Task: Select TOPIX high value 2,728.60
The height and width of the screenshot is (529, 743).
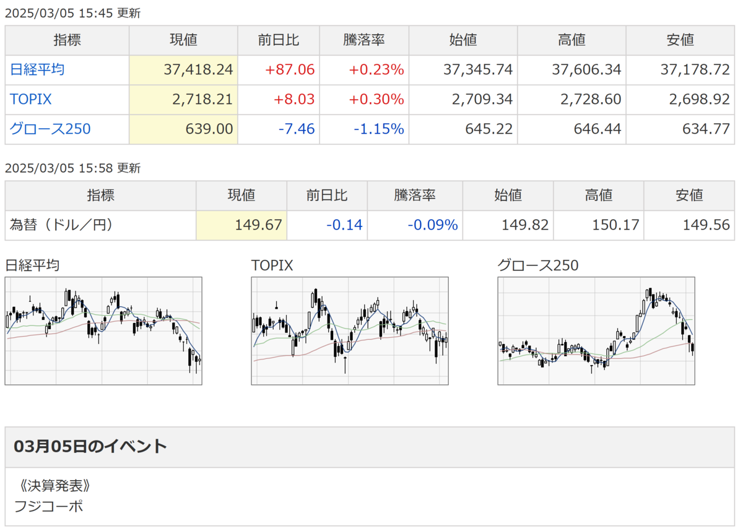Action: [x=591, y=100]
